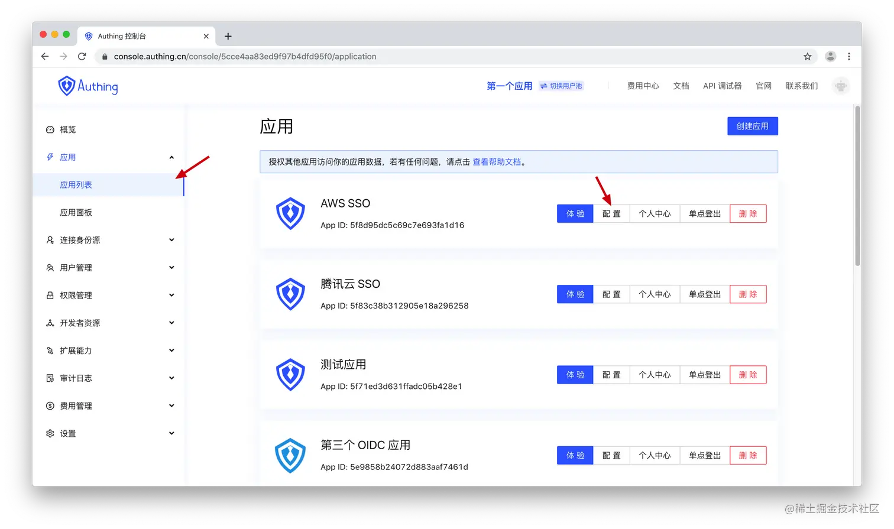This screenshot has width=894, height=529.
Task: Click 配置 for 腾讯云 SSO
Action: point(611,294)
